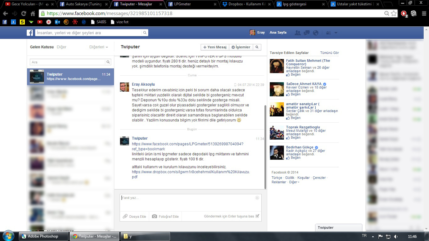Switch to the lpg göstergesi tab

pyautogui.click(x=301, y=4)
